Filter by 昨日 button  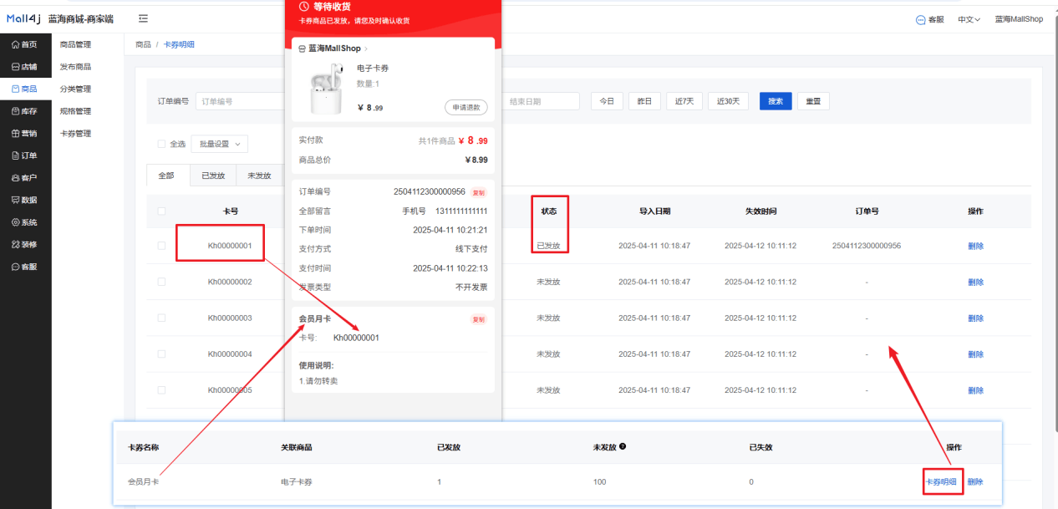point(644,101)
